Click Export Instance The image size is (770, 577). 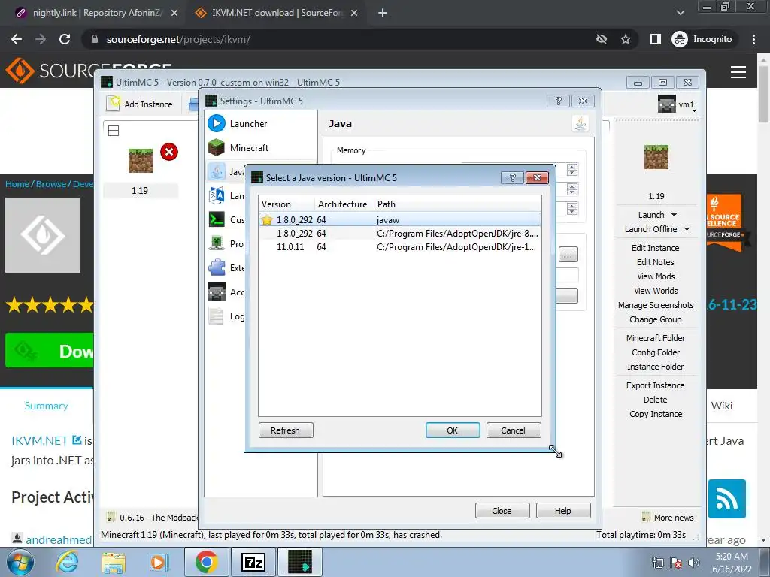(x=656, y=385)
